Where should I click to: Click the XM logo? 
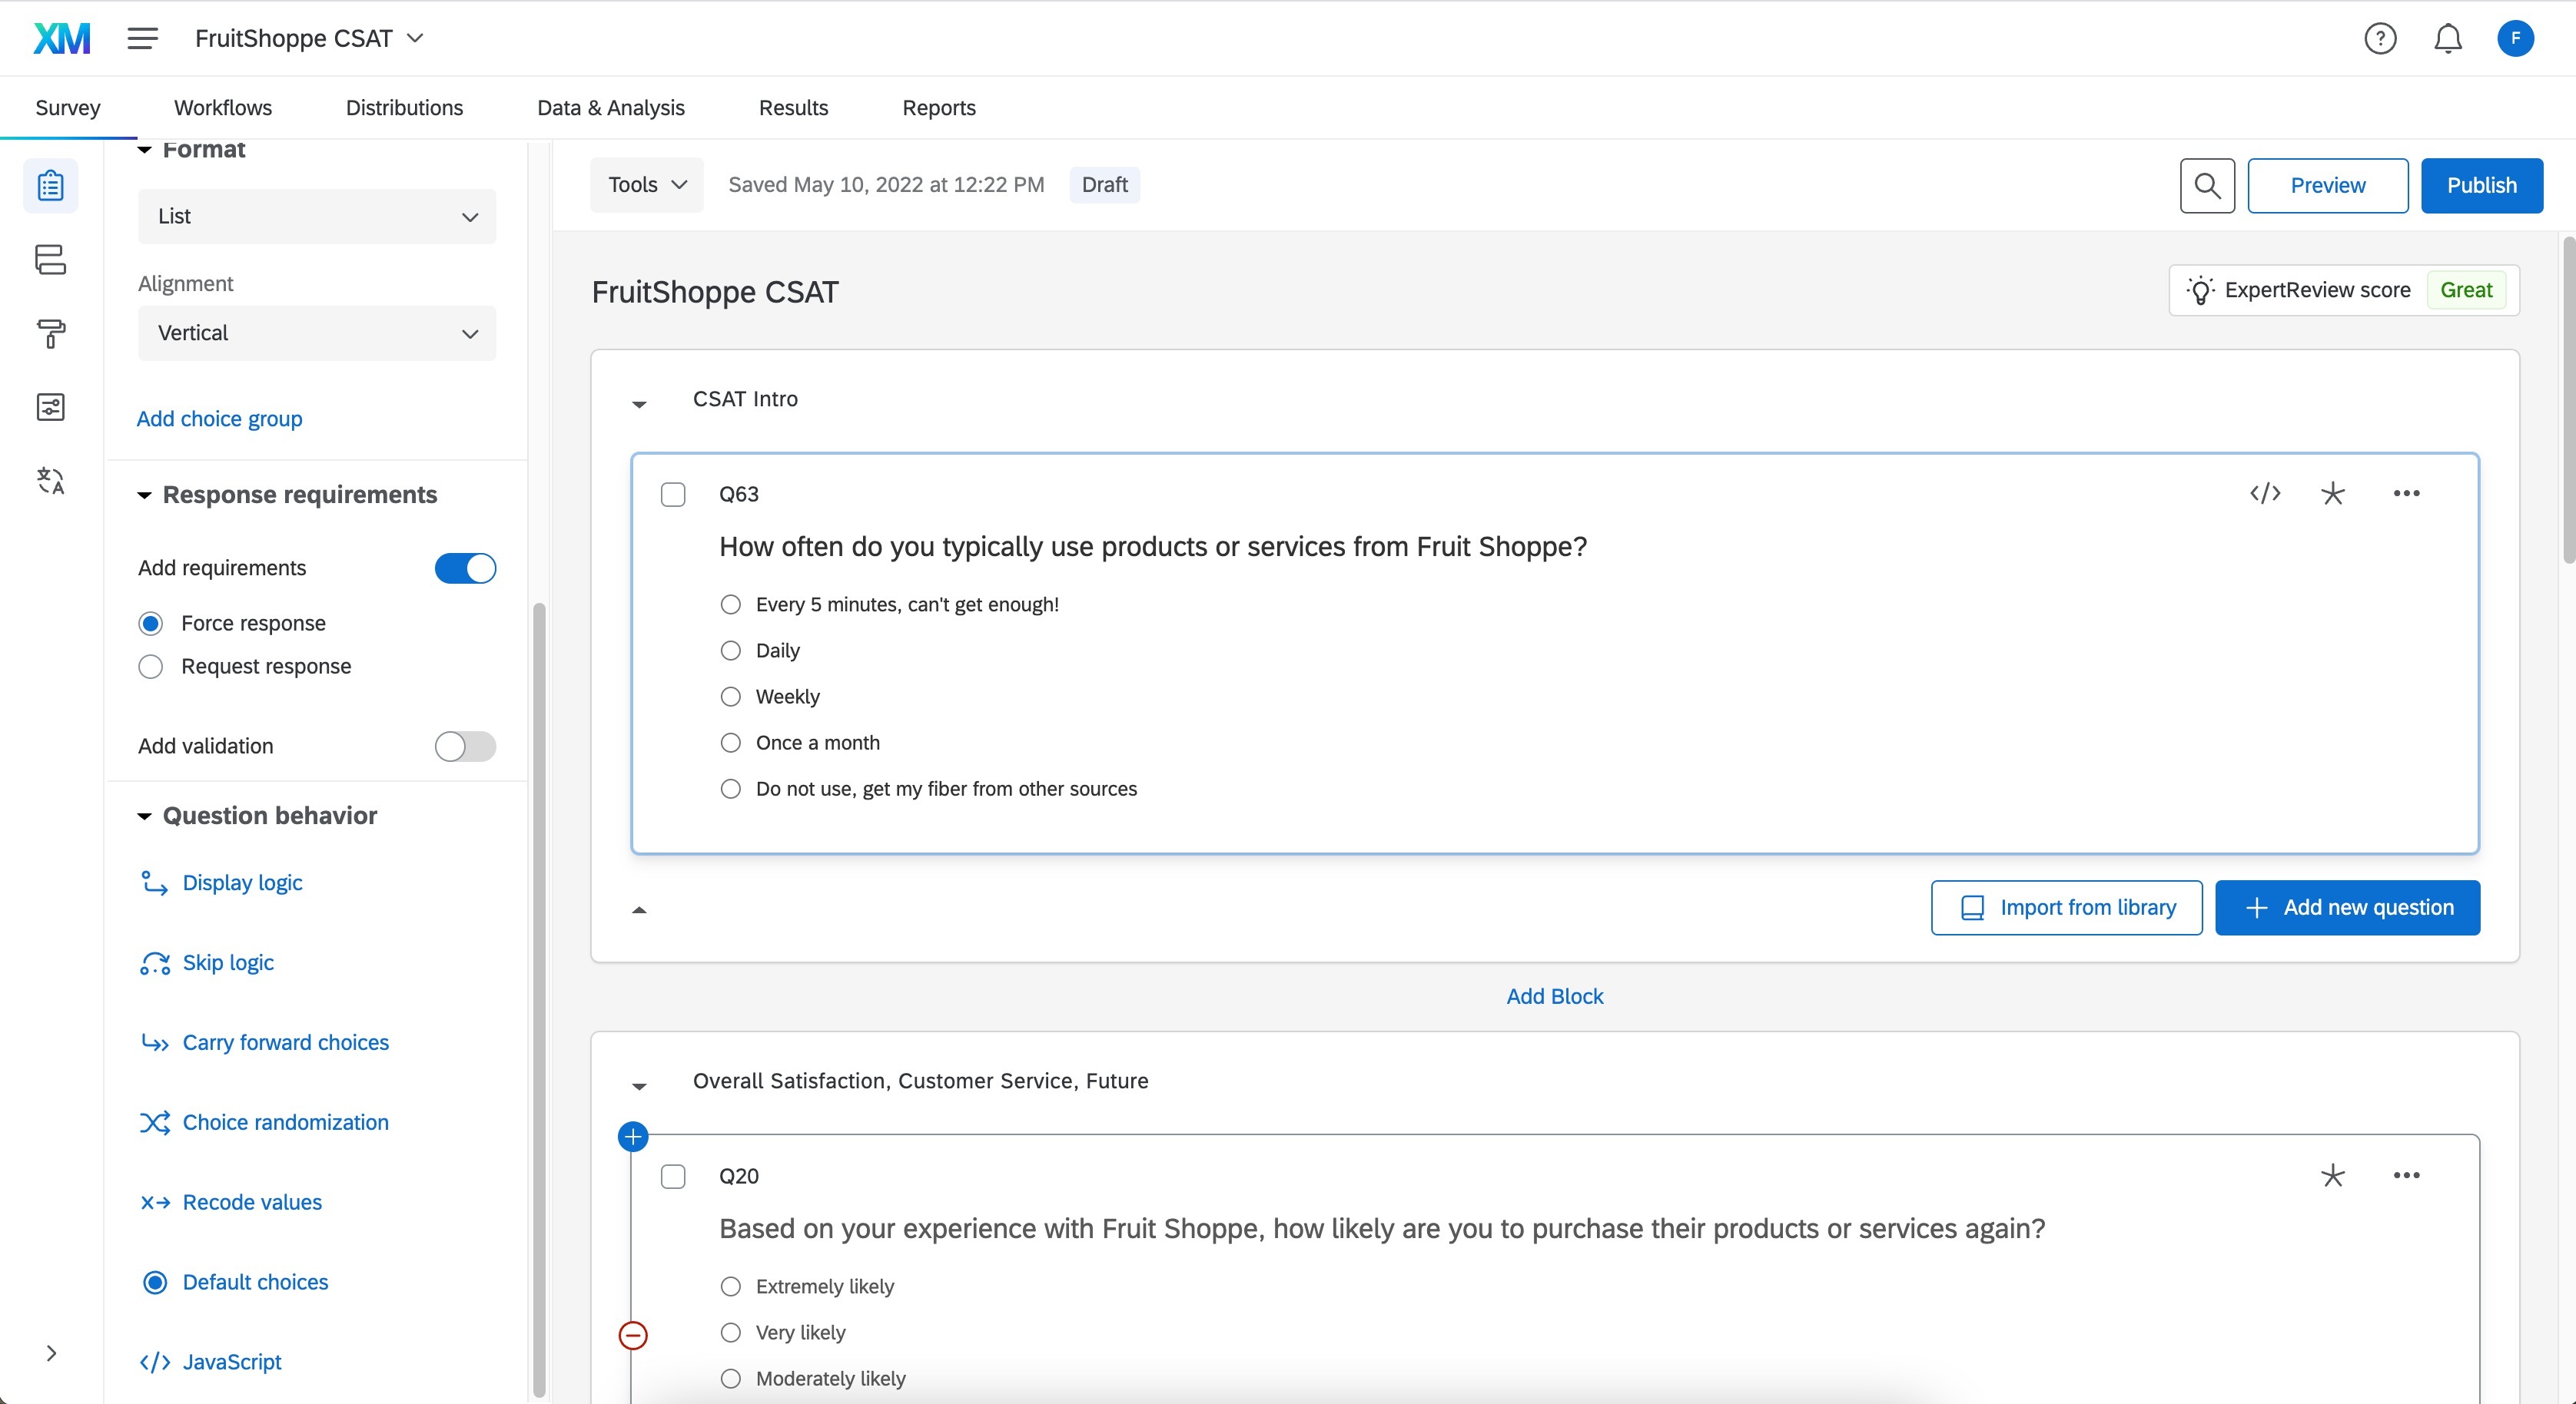62,38
